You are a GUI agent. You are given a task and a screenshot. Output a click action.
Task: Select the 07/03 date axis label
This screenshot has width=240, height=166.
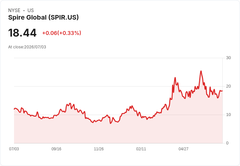[14, 149]
